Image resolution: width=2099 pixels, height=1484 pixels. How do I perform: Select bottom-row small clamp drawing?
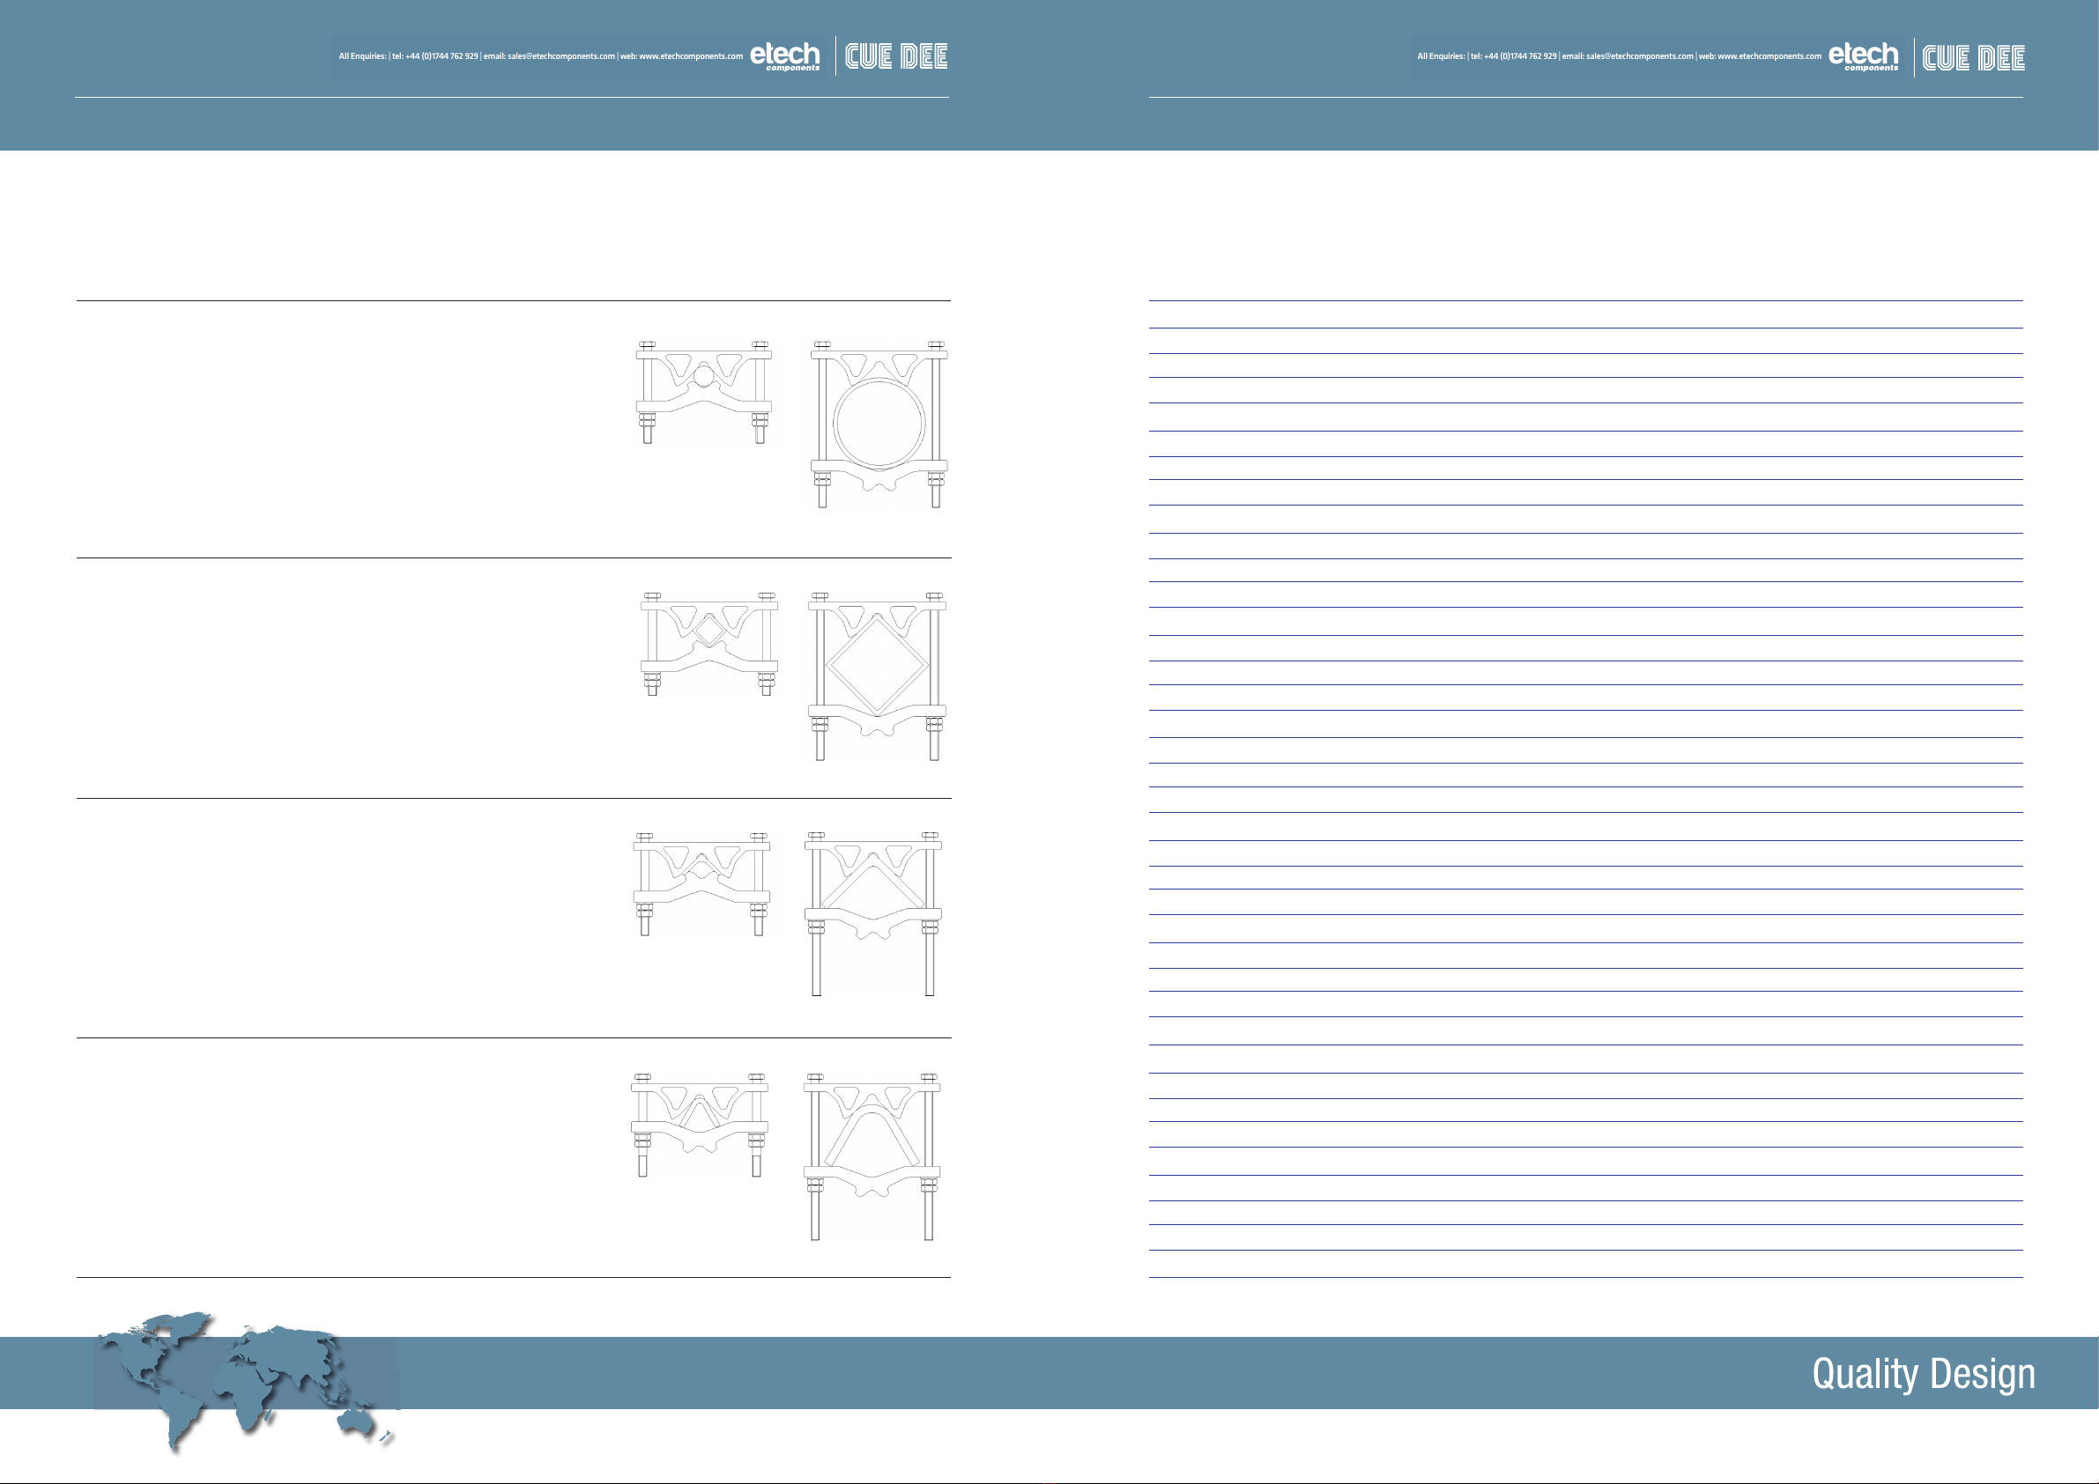[x=700, y=1125]
